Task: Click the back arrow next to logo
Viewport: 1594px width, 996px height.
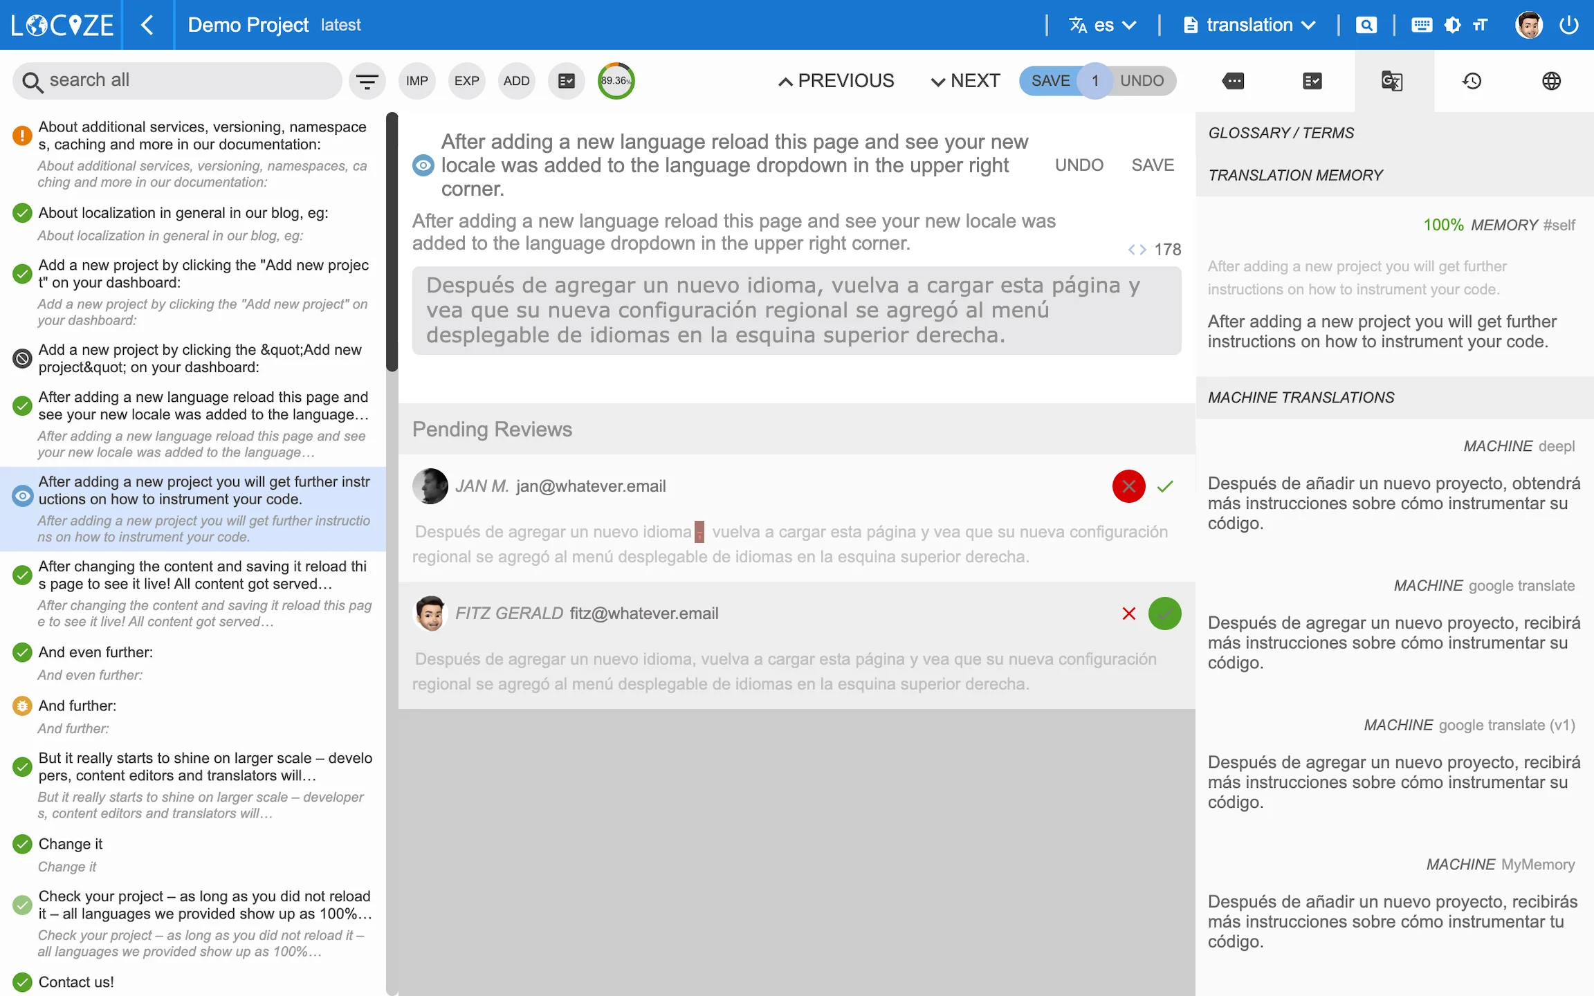Action: (147, 26)
